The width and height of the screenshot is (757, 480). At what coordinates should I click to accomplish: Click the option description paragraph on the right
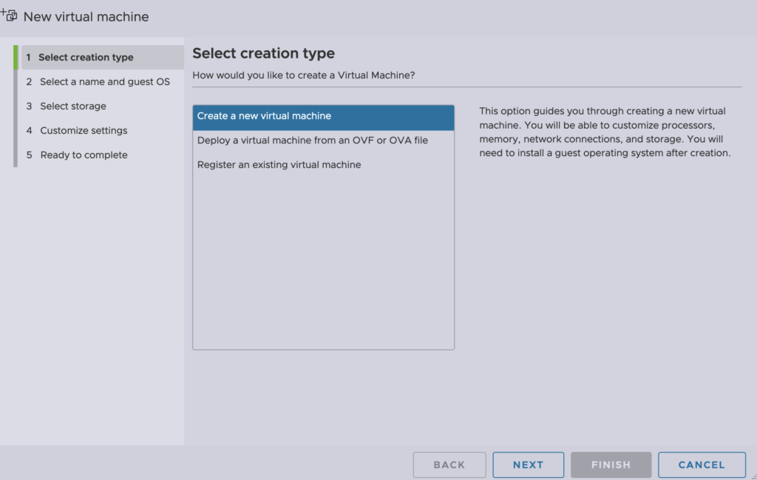point(605,132)
